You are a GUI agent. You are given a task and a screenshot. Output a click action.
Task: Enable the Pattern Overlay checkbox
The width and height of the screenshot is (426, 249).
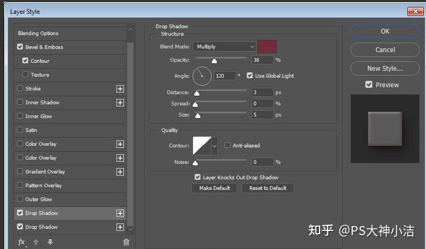coord(20,185)
